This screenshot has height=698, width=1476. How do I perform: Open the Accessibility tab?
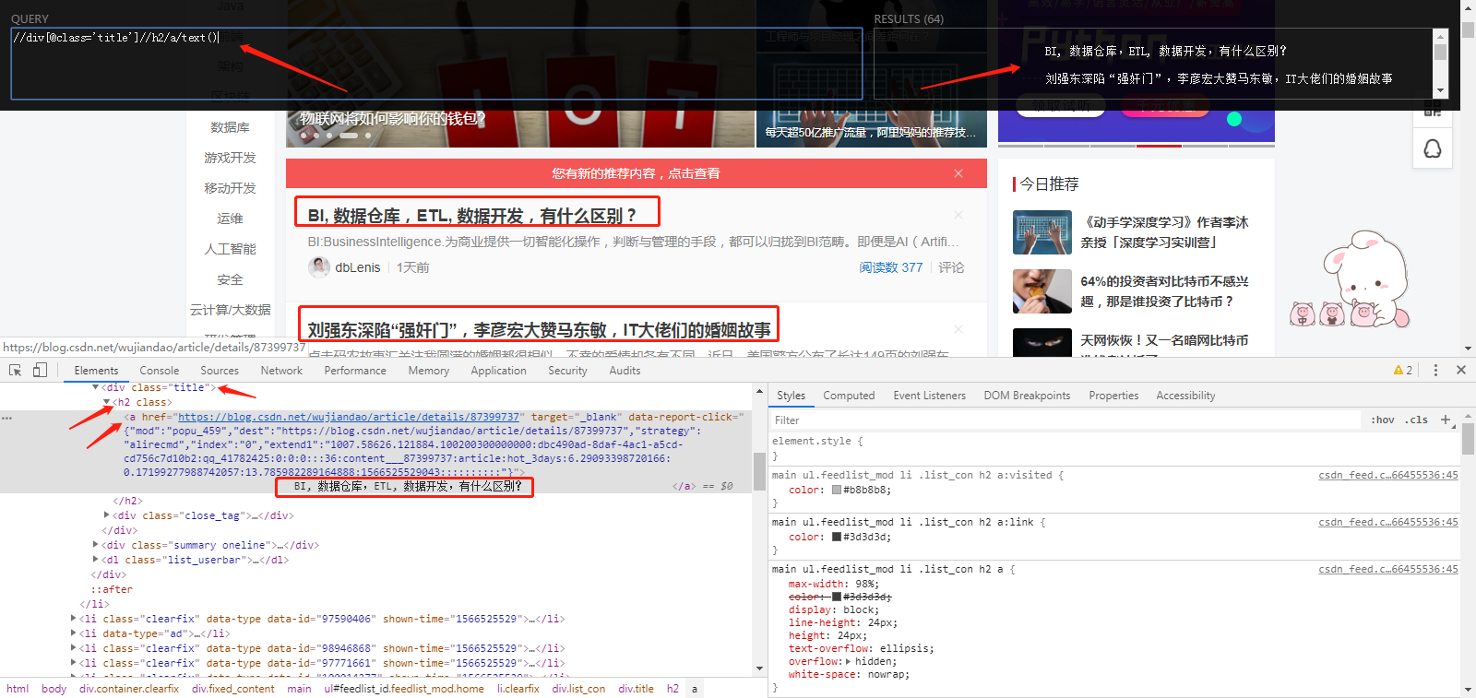pyautogui.click(x=1185, y=395)
